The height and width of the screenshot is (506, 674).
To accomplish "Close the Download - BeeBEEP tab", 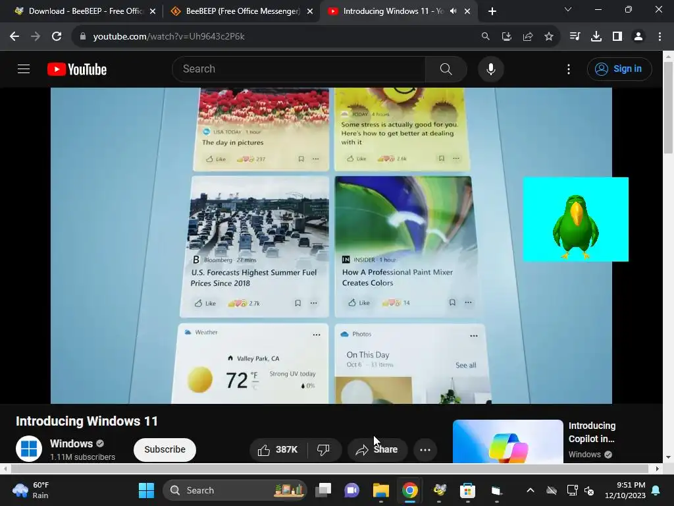I will click(153, 12).
